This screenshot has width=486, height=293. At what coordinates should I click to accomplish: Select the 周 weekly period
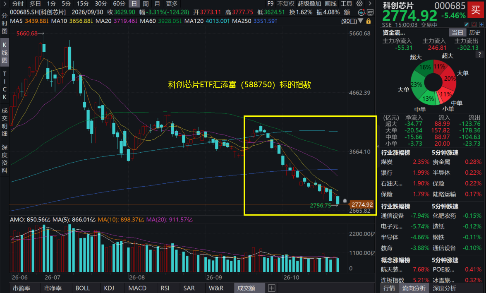pos(146,4)
